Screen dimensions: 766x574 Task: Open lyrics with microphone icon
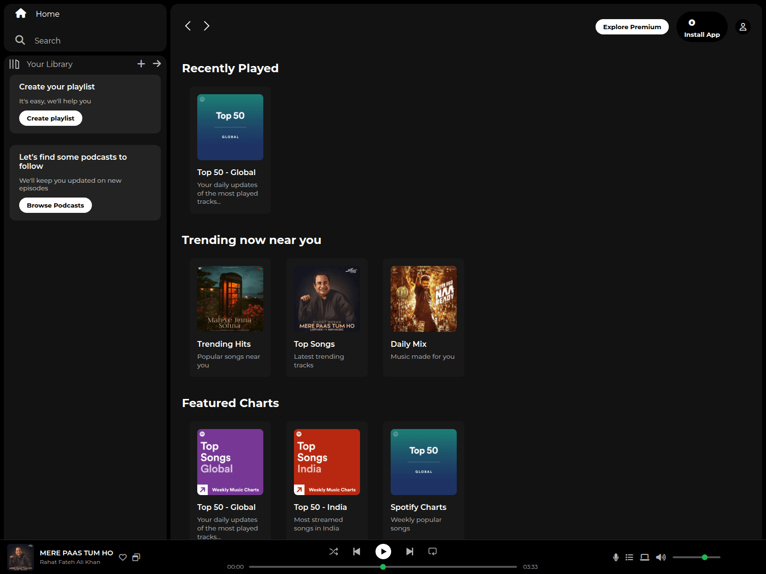click(x=616, y=557)
